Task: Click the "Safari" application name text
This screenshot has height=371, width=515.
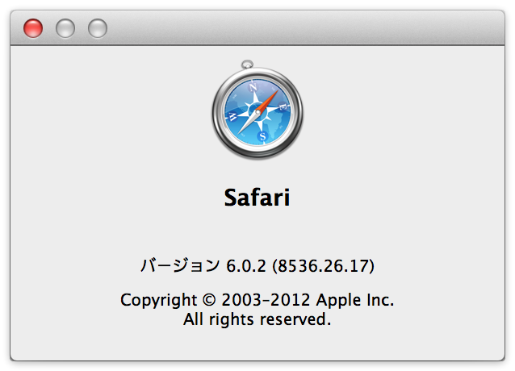Action: 257,198
